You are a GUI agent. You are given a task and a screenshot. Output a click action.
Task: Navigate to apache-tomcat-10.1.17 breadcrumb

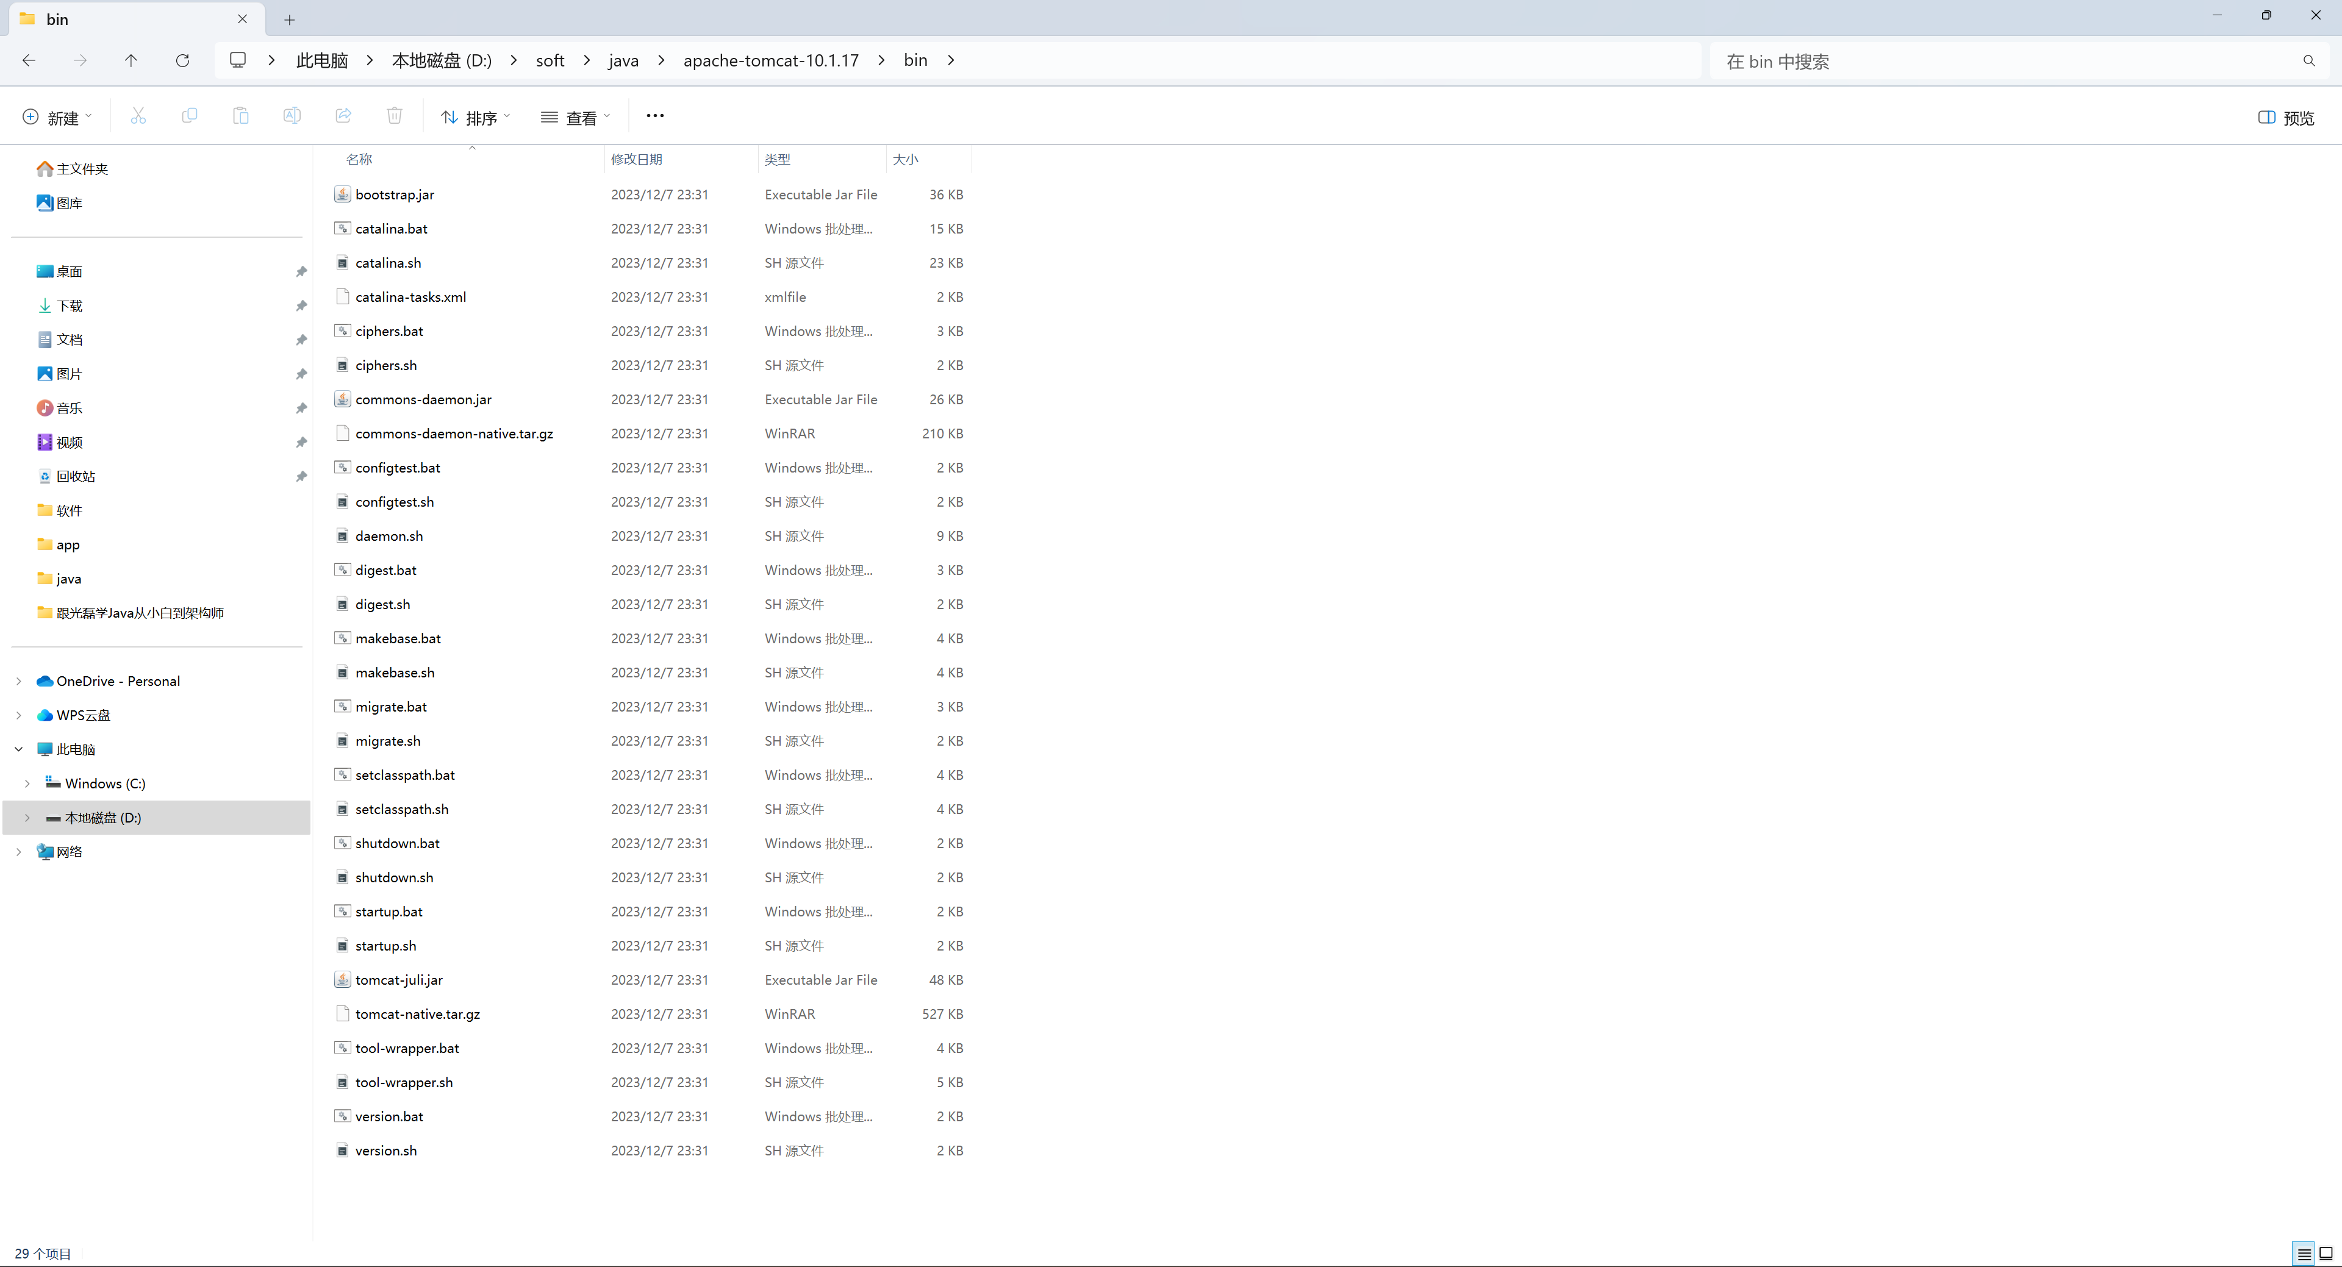[771, 60]
